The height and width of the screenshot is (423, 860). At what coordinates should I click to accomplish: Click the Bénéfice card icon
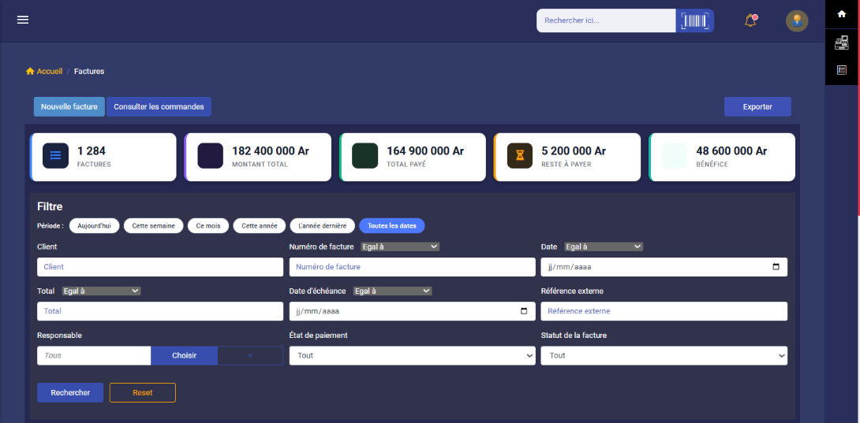[674, 156]
